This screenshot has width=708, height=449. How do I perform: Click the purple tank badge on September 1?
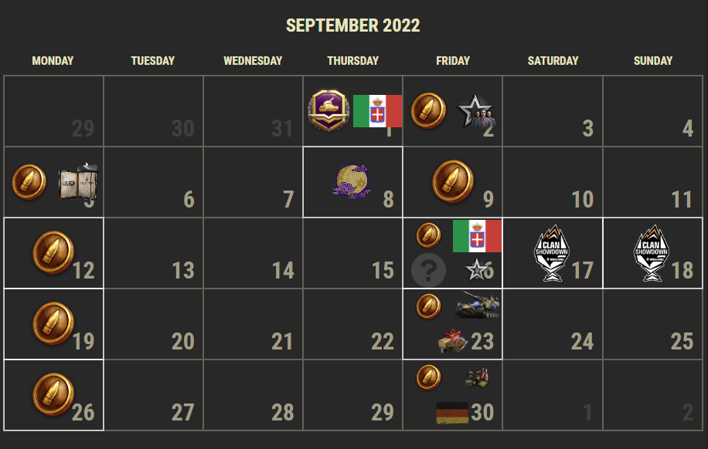click(328, 110)
